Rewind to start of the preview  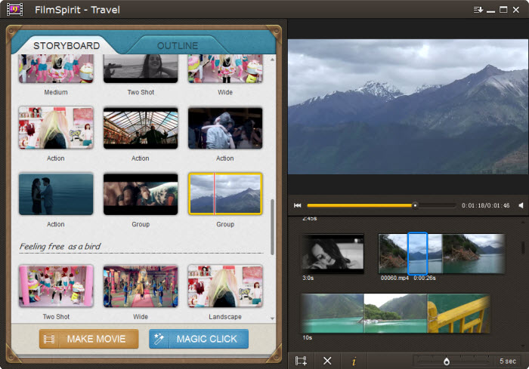(x=298, y=205)
